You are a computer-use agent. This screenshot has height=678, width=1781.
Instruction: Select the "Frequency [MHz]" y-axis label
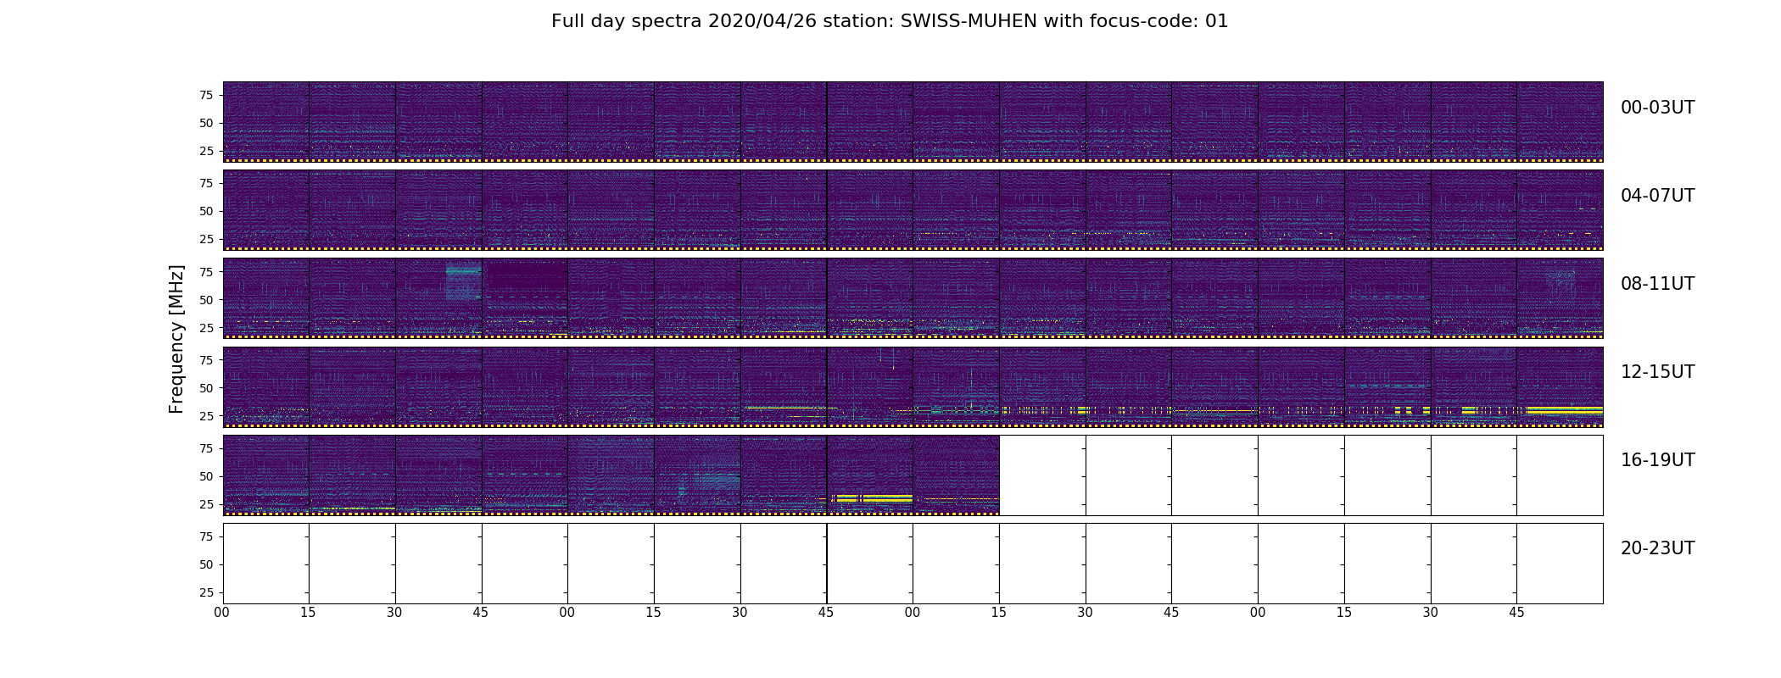tap(176, 339)
